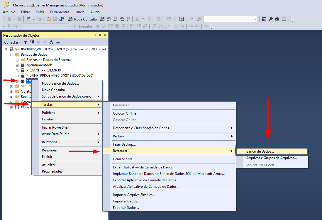The width and height of the screenshot is (322, 220).
Task: Click the Visual Studio window icon
Action: [x=264, y=19]
